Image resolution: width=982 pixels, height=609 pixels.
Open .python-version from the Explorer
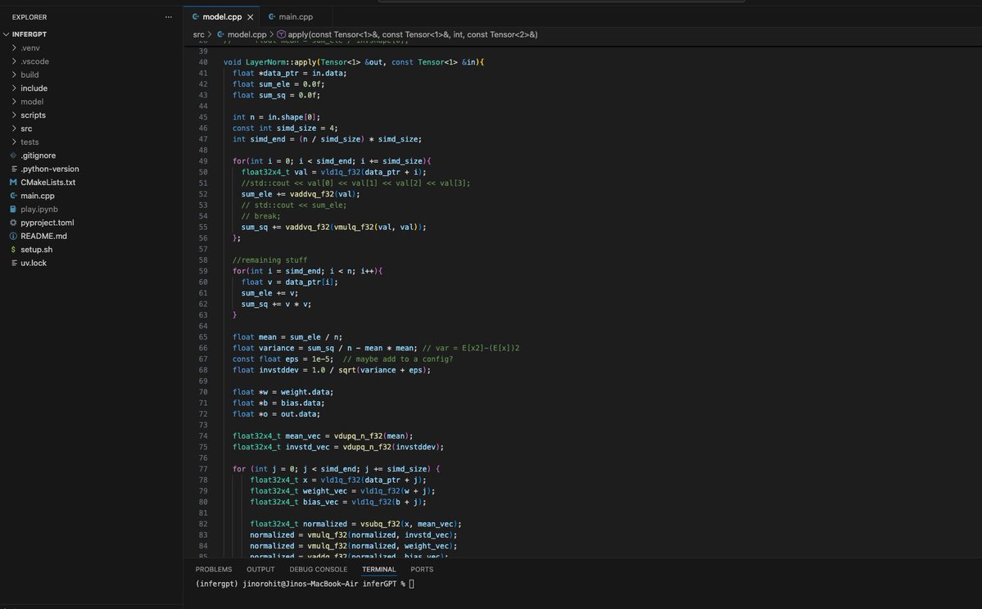(49, 169)
